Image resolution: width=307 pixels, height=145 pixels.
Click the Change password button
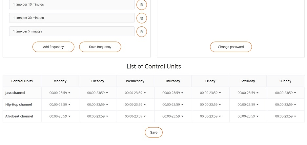coord(231,47)
